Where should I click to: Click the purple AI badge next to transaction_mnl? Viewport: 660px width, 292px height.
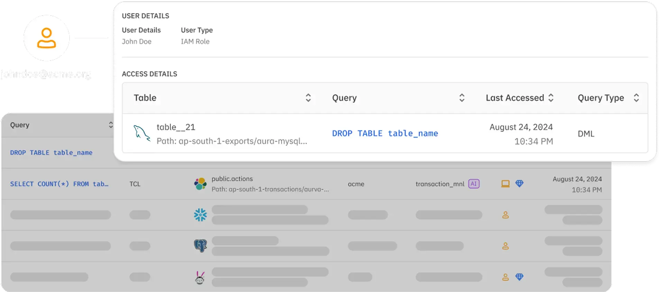pyautogui.click(x=474, y=184)
